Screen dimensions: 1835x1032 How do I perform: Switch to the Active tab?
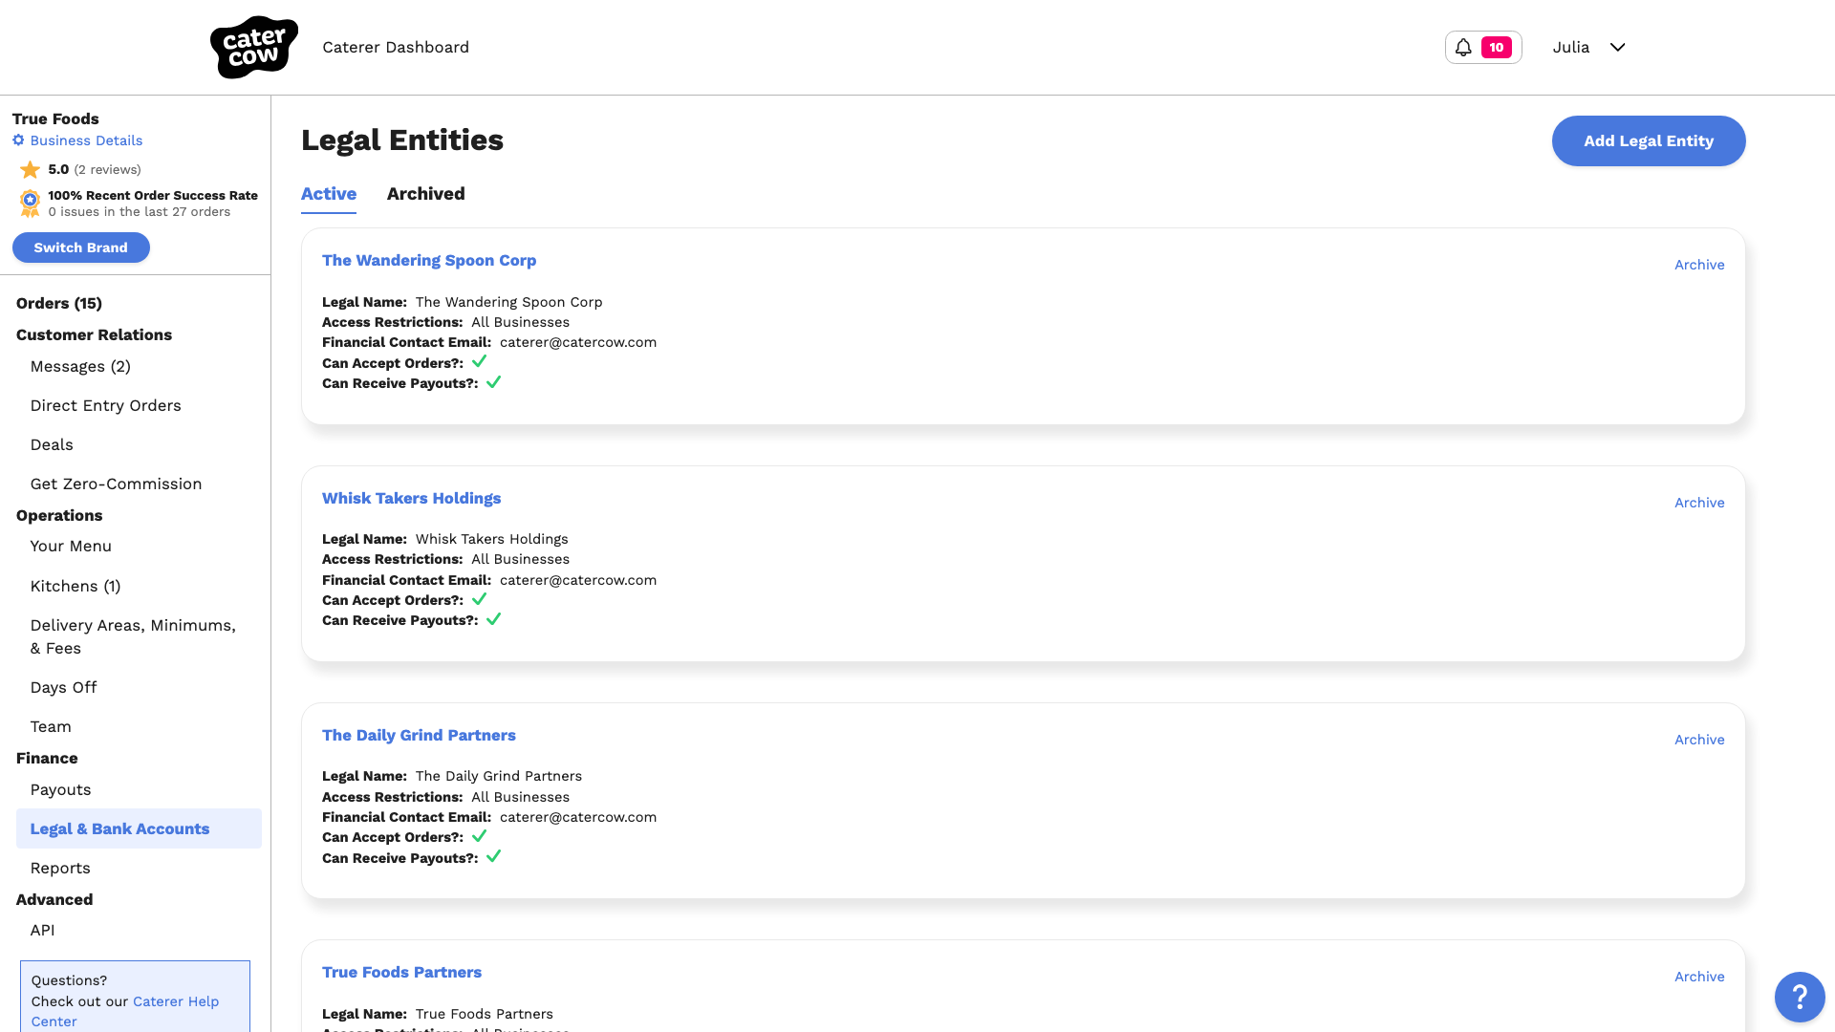[x=329, y=194]
